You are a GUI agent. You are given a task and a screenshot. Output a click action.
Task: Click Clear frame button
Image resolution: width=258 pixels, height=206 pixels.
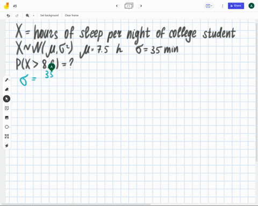[x=71, y=16]
